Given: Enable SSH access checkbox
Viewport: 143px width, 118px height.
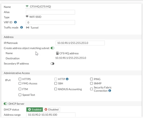Looking at the screenshot, I should coord(55,83).
